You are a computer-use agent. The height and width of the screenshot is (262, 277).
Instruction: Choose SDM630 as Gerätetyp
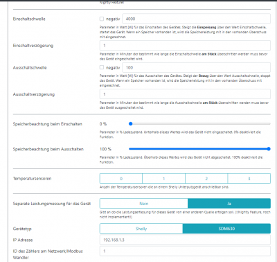click(226, 229)
